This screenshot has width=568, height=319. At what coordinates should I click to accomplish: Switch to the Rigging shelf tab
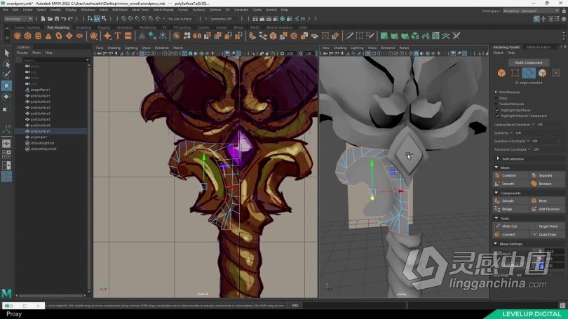pos(104,27)
